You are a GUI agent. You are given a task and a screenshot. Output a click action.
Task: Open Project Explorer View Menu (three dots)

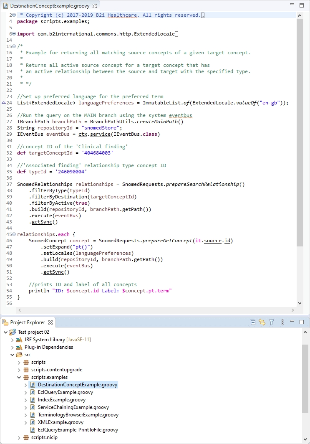click(x=282, y=322)
